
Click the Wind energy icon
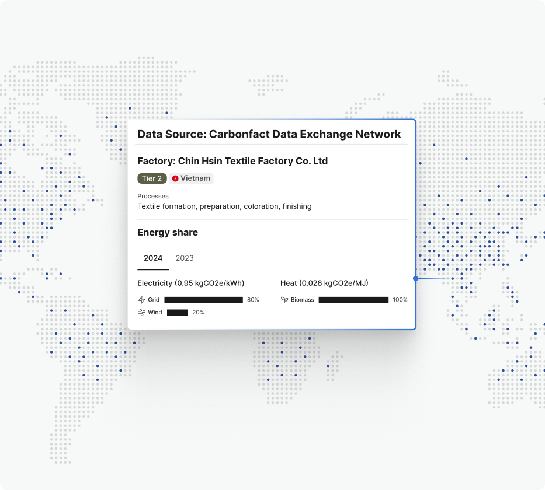141,313
